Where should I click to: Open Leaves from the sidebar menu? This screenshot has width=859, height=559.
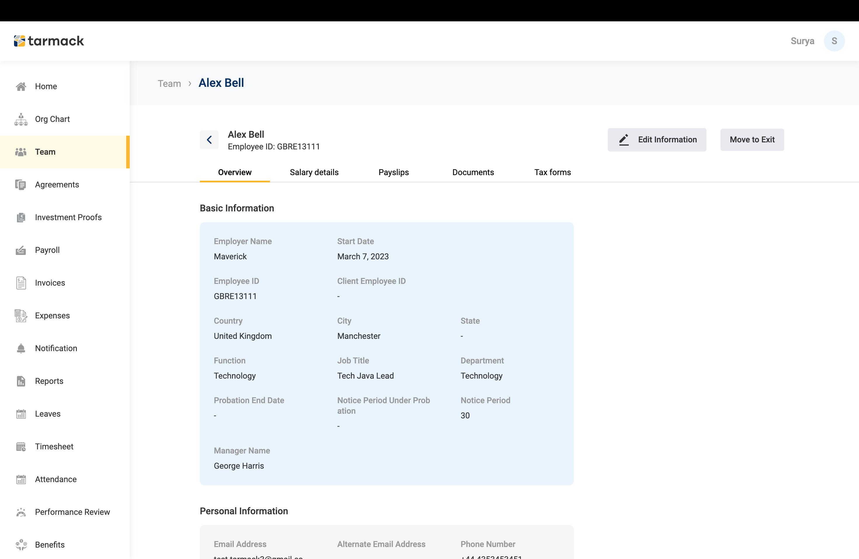48,414
